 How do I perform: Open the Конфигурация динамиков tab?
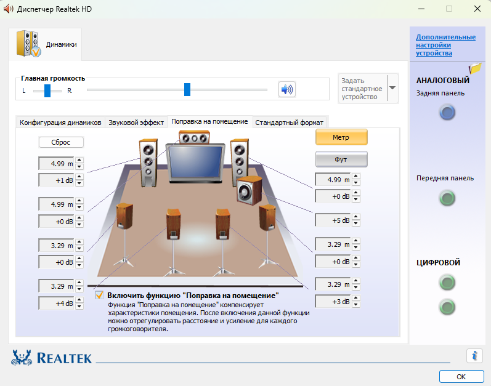coord(60,123)
